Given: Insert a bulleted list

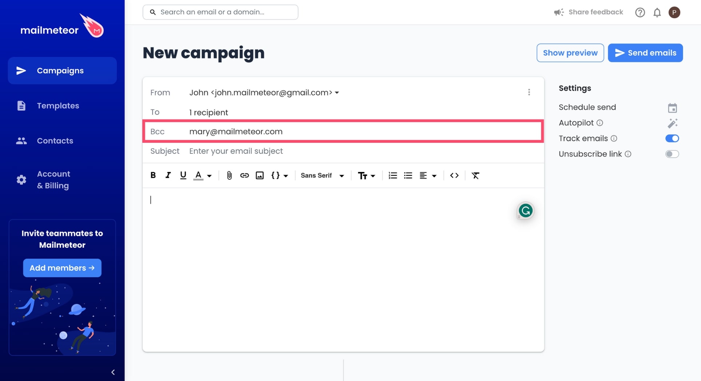Looking at the screenshot, I should [x=408, y=176].
